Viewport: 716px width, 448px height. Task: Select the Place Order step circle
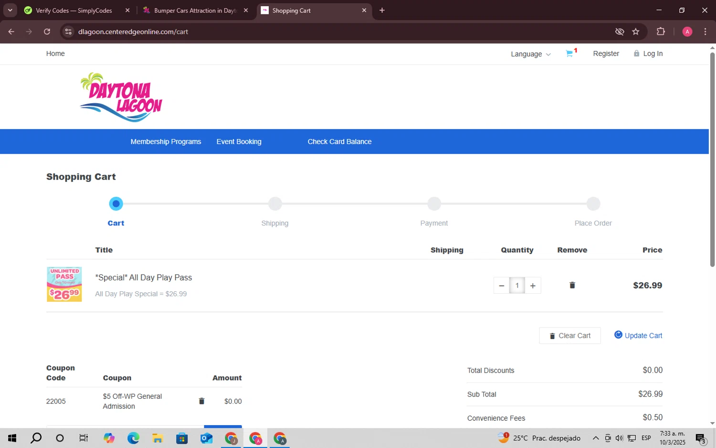[593, 204]
